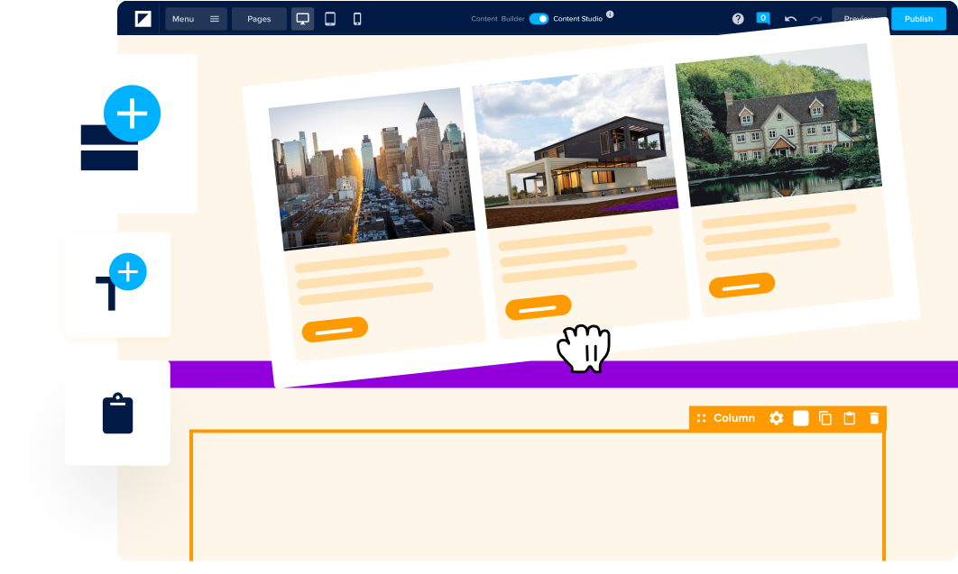Click the info icon beside Content Studio

(610, 14)
